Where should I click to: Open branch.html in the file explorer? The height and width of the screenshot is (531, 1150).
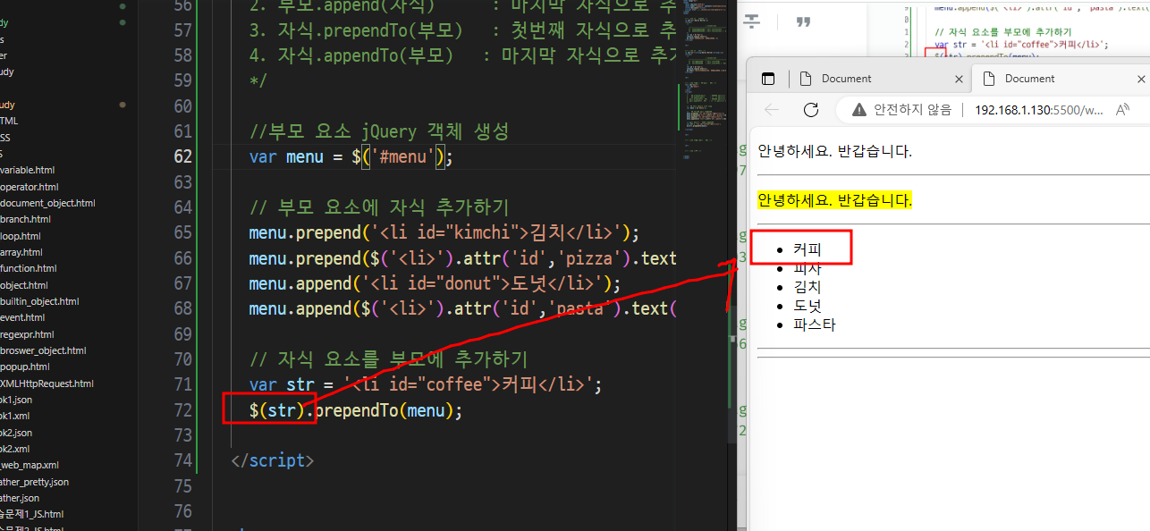(x=25, y=219)
